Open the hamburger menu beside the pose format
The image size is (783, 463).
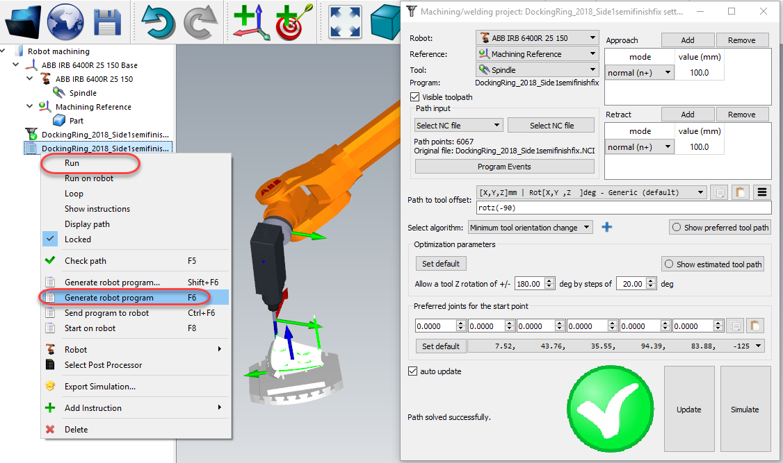coord(761,192)
